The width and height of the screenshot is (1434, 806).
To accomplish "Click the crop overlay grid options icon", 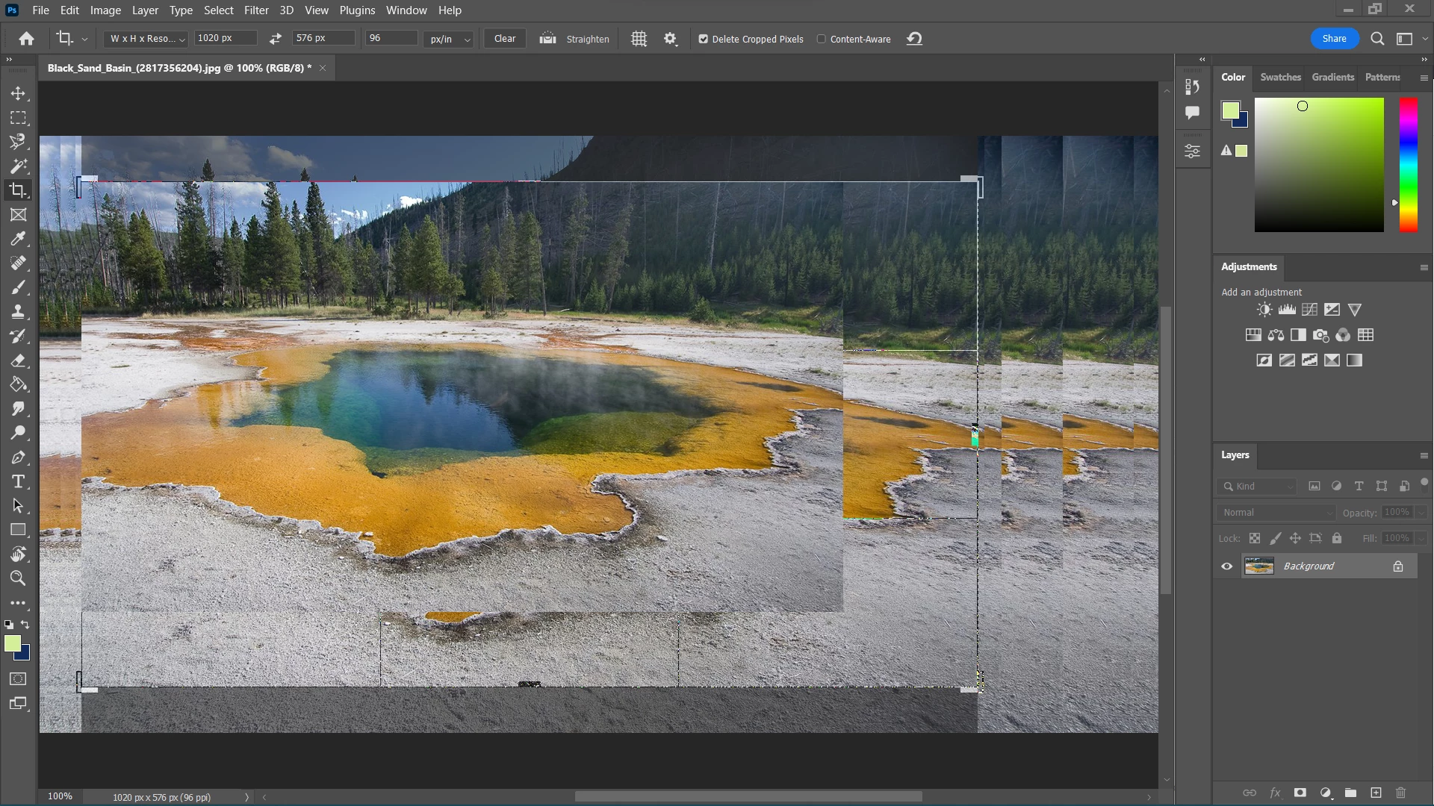I will 639,39.
